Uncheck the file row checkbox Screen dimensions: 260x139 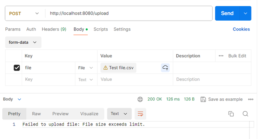coord(17,68)
